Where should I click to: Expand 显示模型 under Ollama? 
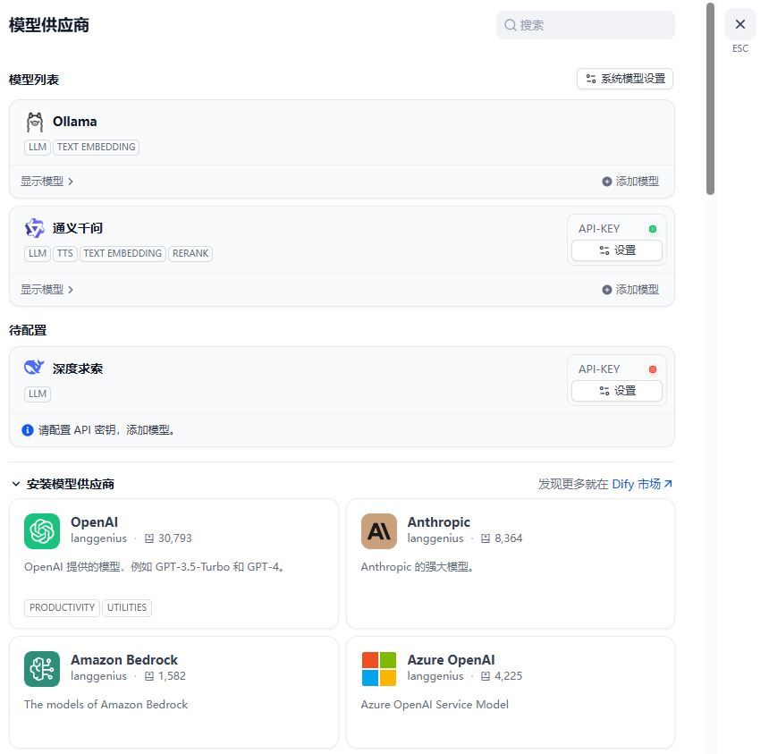tap(46, 182)
